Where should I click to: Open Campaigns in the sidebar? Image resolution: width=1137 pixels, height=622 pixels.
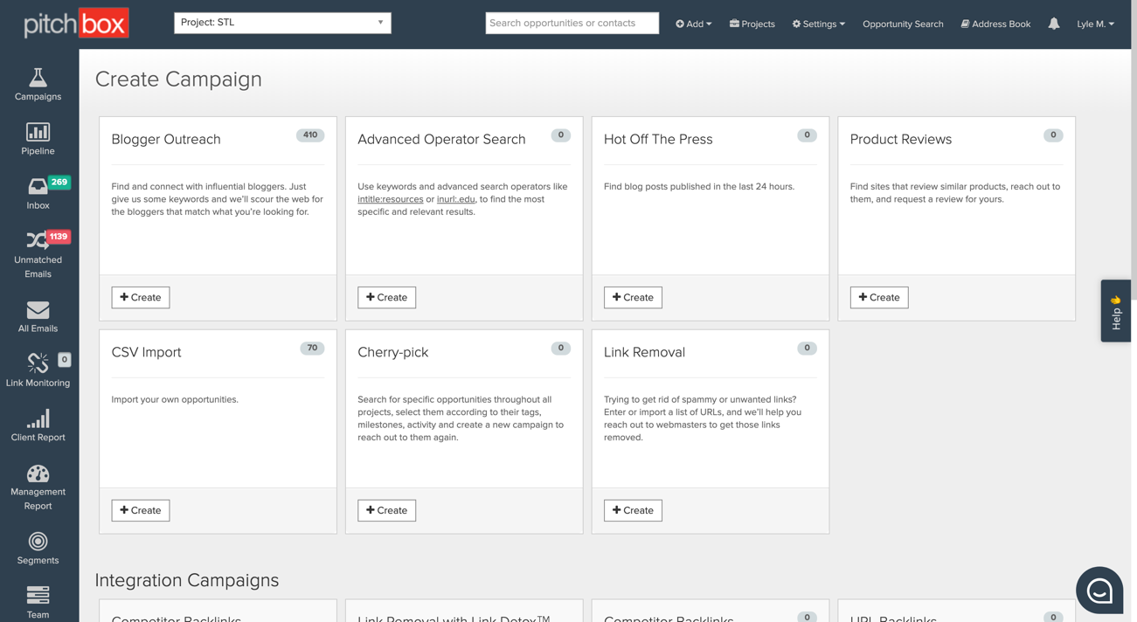[x=38, y=85]
